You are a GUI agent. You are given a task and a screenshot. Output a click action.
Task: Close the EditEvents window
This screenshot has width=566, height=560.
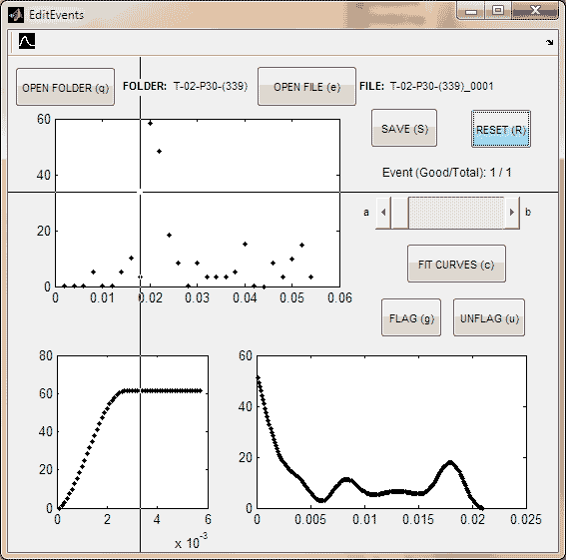535,10
